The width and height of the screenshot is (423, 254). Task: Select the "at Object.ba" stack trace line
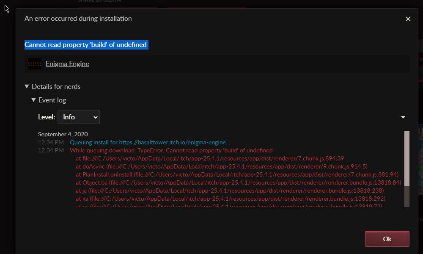(238, 182)
